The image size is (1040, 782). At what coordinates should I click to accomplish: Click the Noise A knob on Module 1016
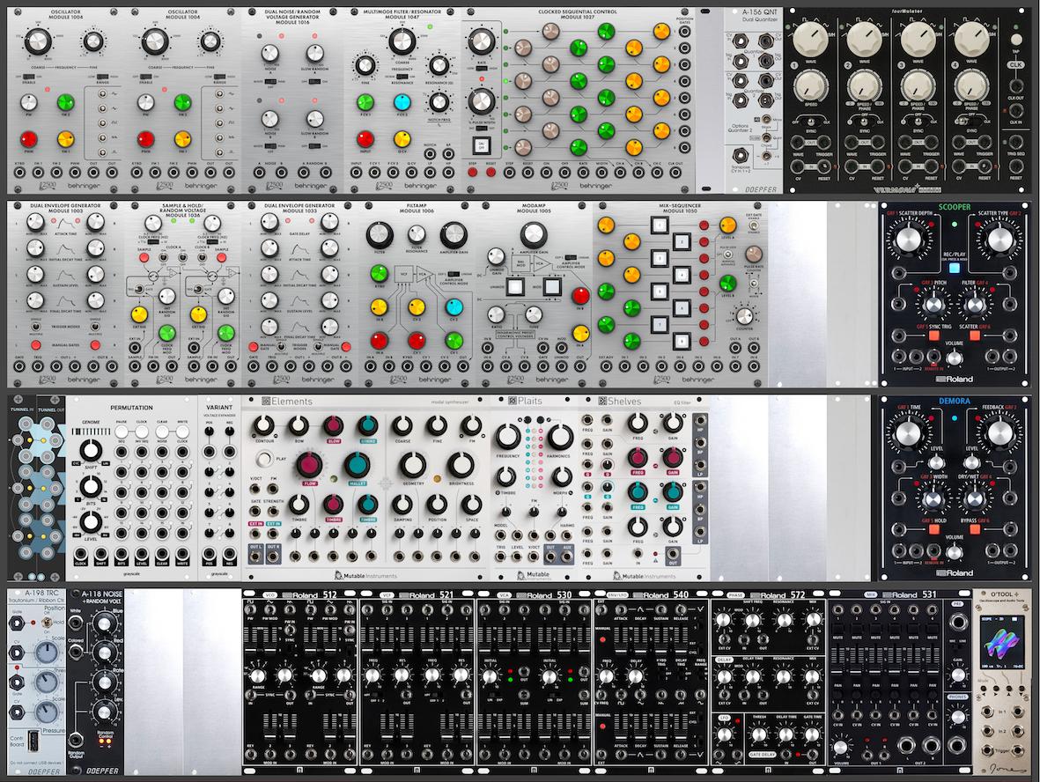coord(270,53)
